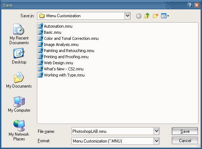Open My Computer in places bar

pyautogui.click(x=19, y=104)
